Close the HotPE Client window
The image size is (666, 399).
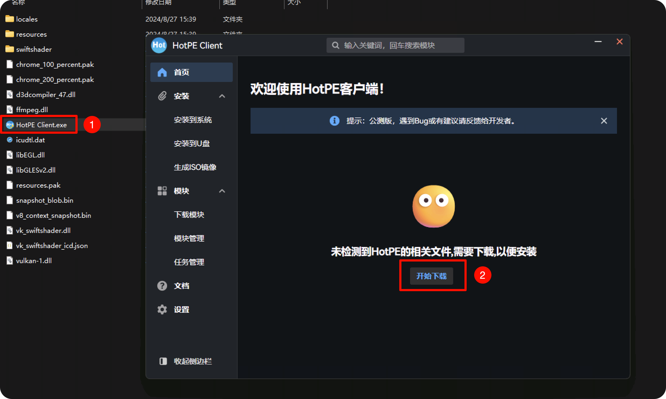620,42
